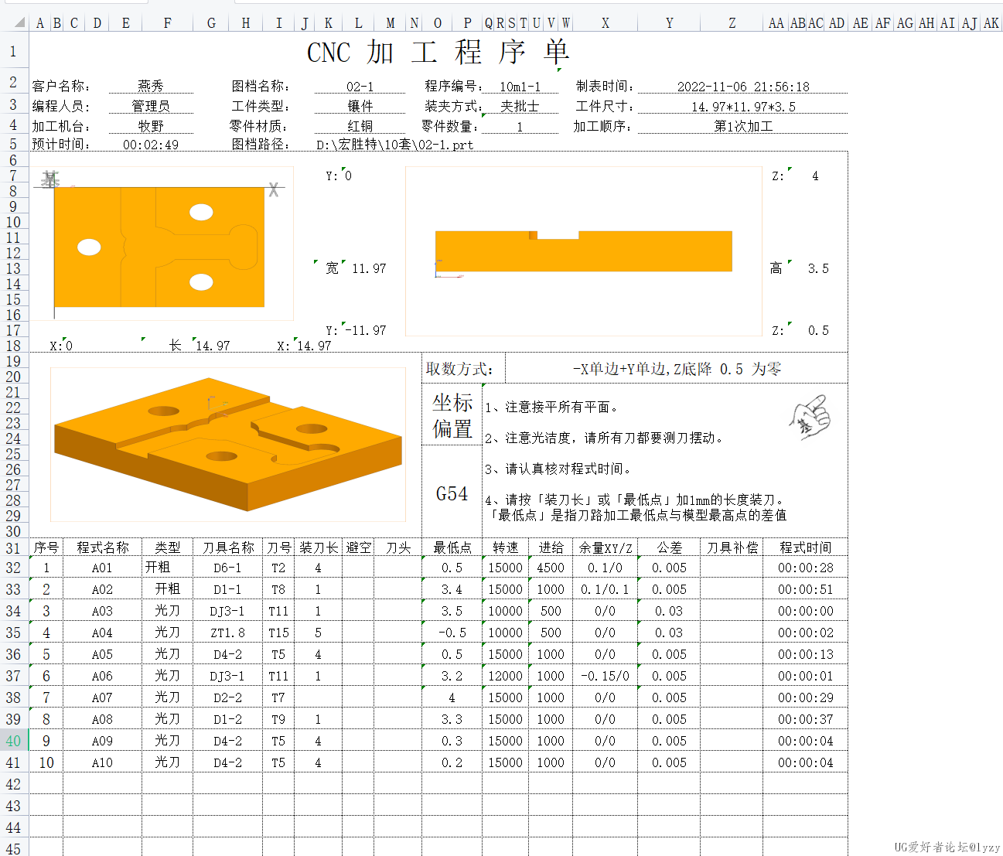1003x856 pixels.
Task: Click tool name cell 'D2-2'
Action: click(x=227, y=697)
